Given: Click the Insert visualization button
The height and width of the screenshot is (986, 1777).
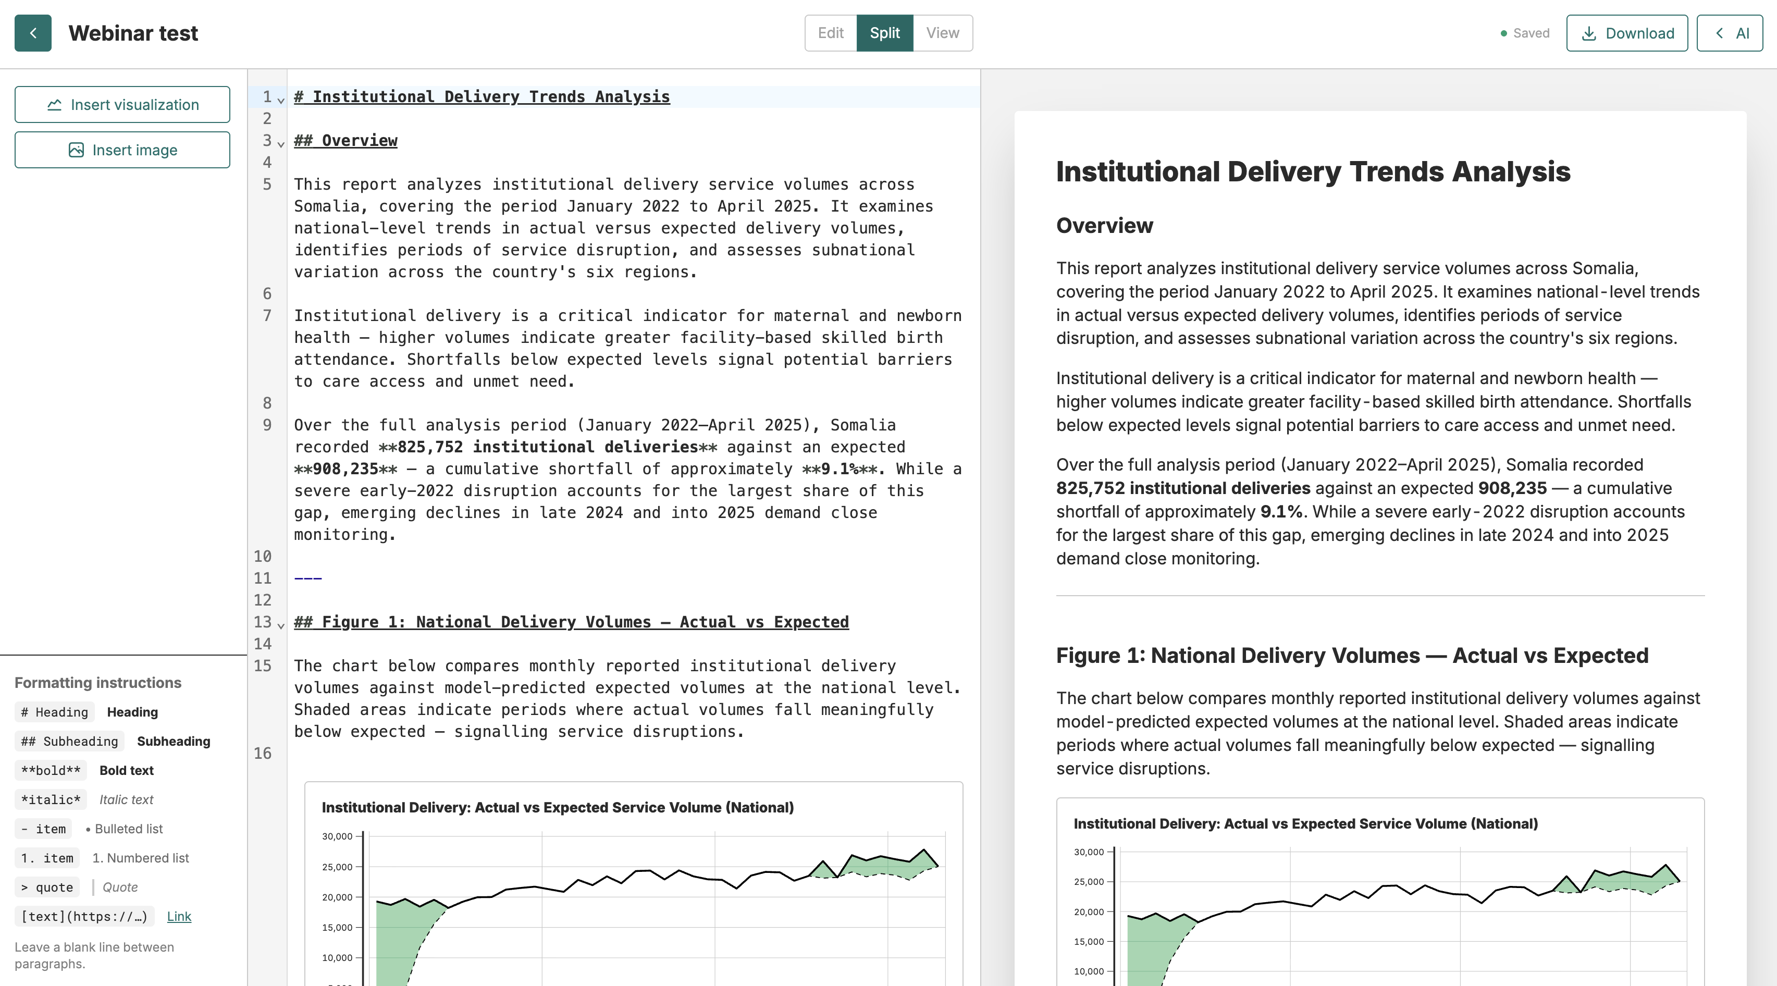Looking at the screenshot, I should click(x=122, y=105).
